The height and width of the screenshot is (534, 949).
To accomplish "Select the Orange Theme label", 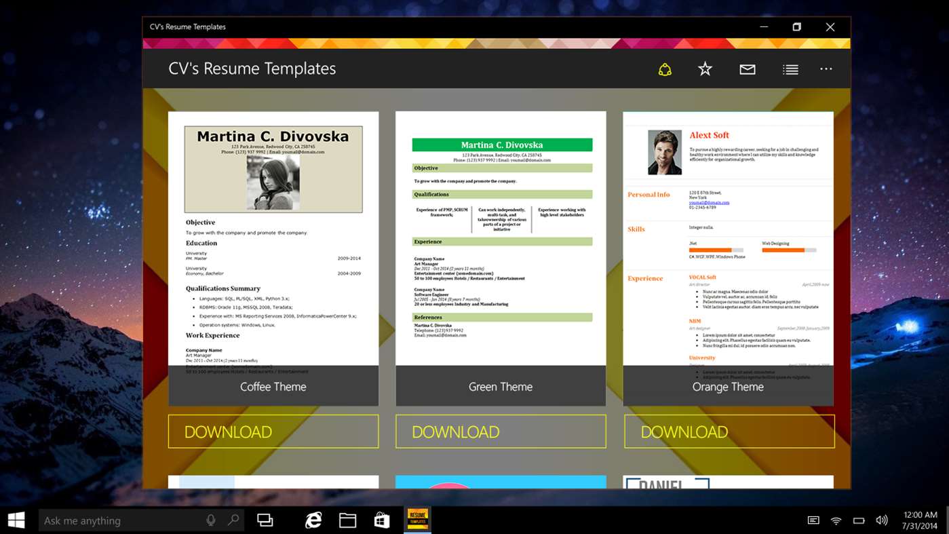I will 728,387.
